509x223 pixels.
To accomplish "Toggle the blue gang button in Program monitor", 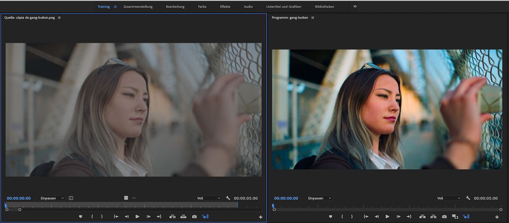I will pyautogui.click(x=466, y=216).
